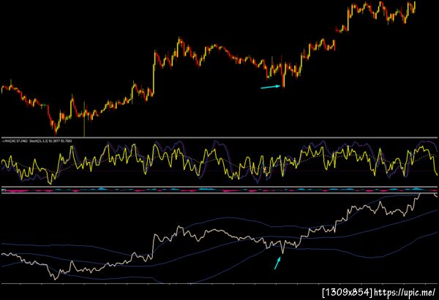
Task: Click the separator below the histogram strip
Action: point(219,193)
